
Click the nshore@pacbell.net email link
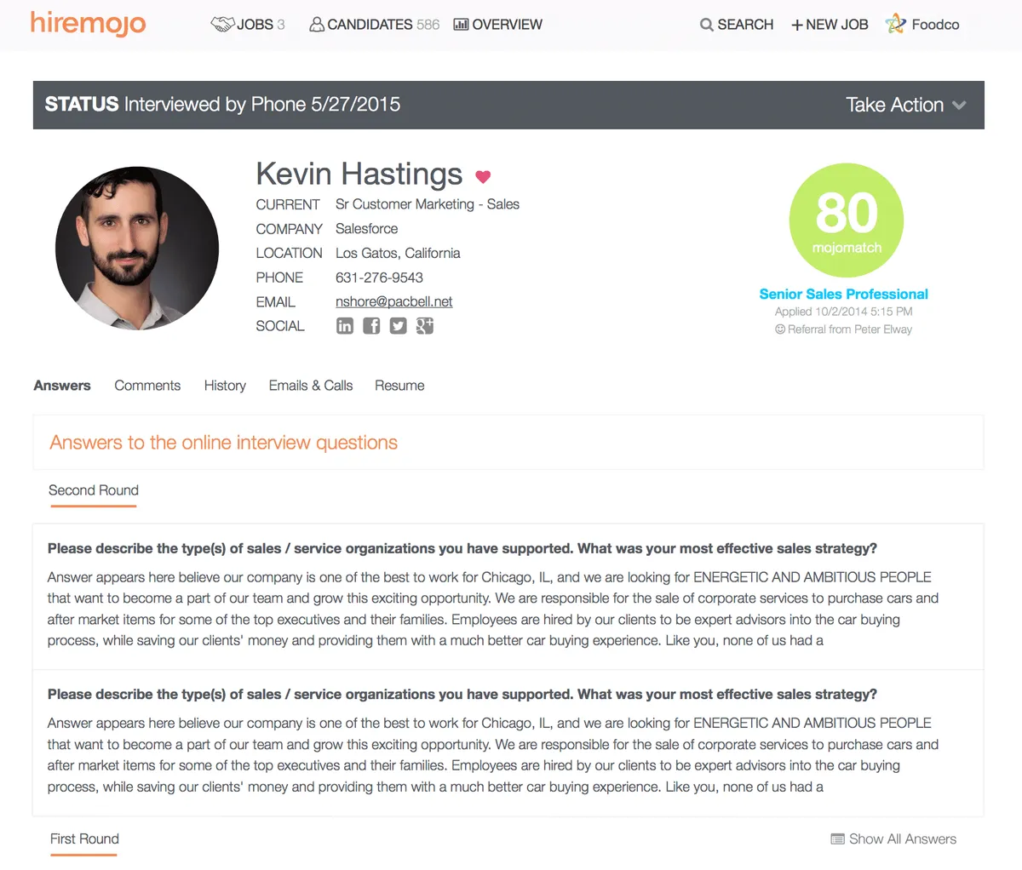pyautogui.click(x=393, y=301)
